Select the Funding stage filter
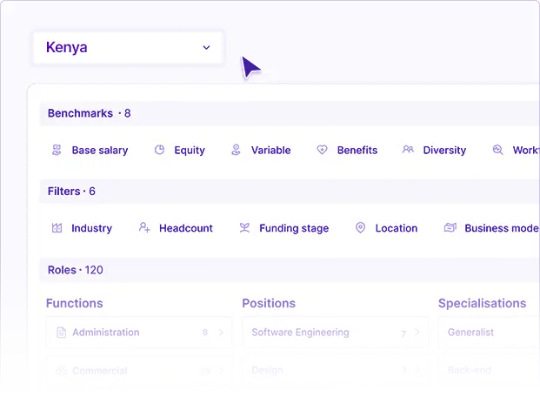 (x=293, y=228)
